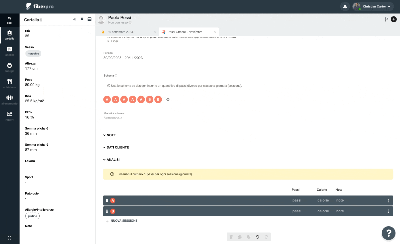Click the Calorie column header

coord(322,190)
